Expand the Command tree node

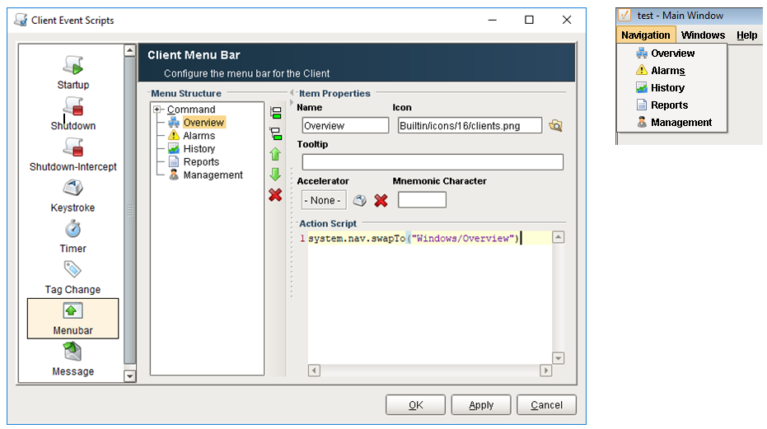click(157, 110)
